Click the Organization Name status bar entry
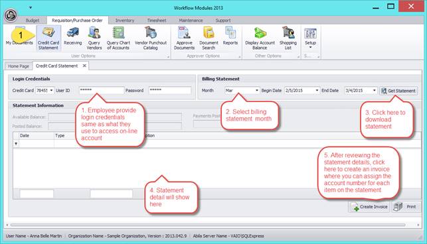This screenshot has width=427, height=244. [x=128, y=236]
